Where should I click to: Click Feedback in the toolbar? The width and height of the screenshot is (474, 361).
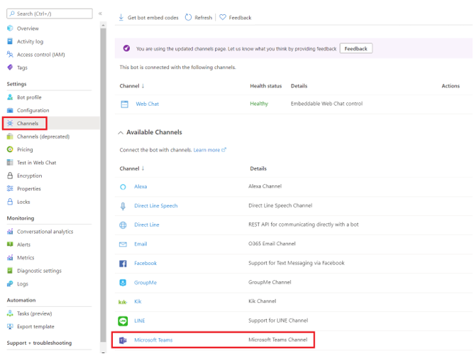coord(235,18)
